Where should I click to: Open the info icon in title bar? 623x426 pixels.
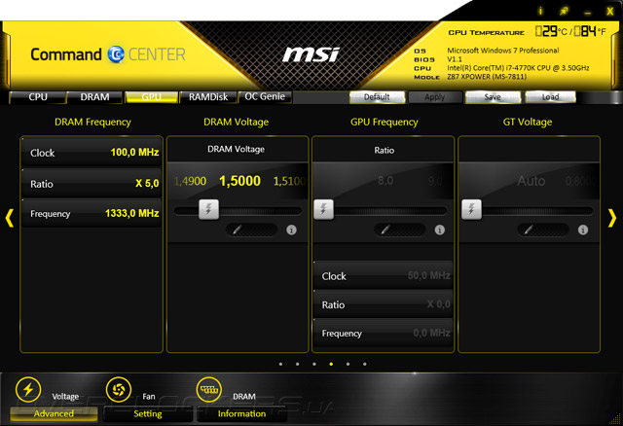[x=540, y=11]
